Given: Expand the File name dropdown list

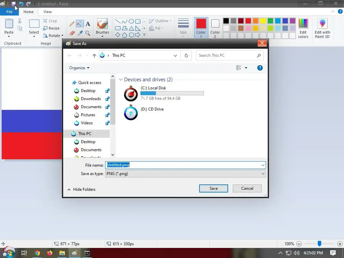Looking at the screenshot, I should [x=263, y=165].
